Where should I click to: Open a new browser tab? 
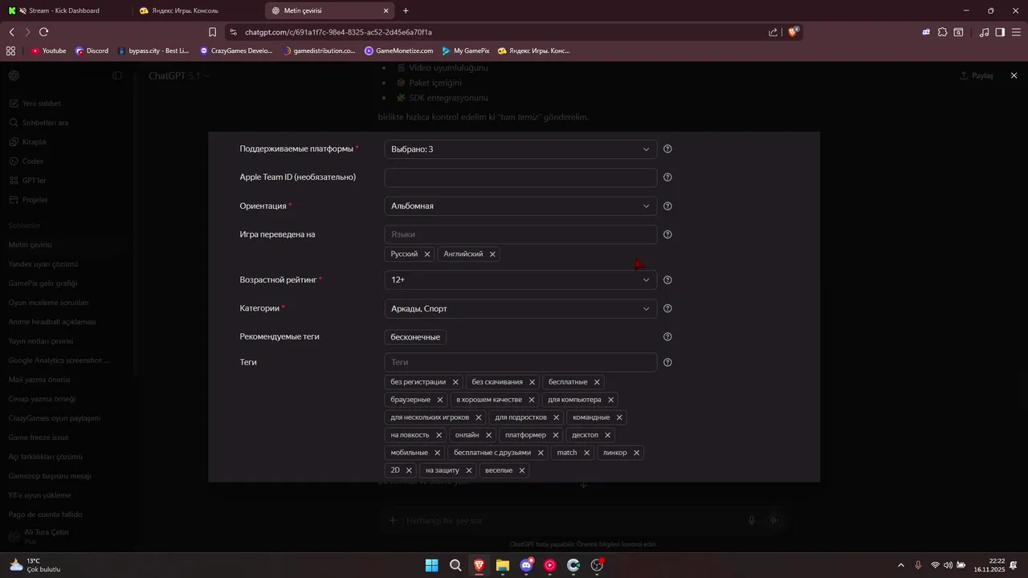[406, 10]
